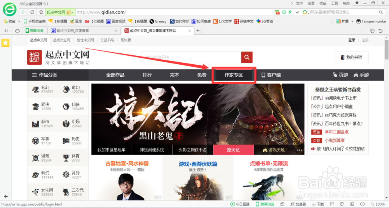This screenshot has width=389, height=208.
Task: Open the skin shirt icon in title bar
Action: 357,3
